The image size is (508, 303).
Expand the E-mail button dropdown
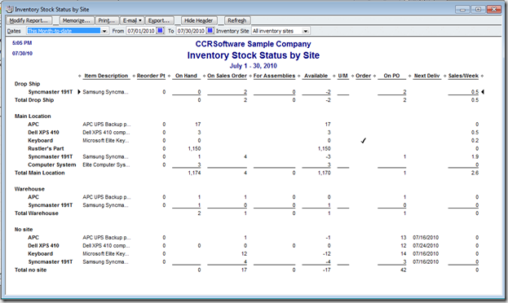pos(140,20)
